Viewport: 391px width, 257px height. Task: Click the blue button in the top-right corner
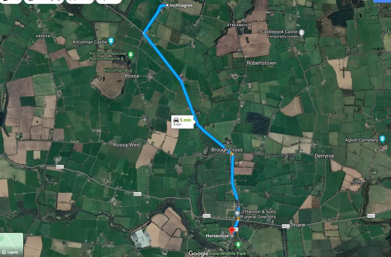click(x=382, y=1)
